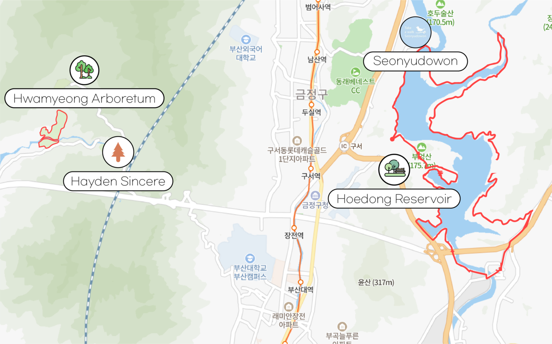Click the 부산대학교 부산캠퍼스 school icon

[250, 258]
